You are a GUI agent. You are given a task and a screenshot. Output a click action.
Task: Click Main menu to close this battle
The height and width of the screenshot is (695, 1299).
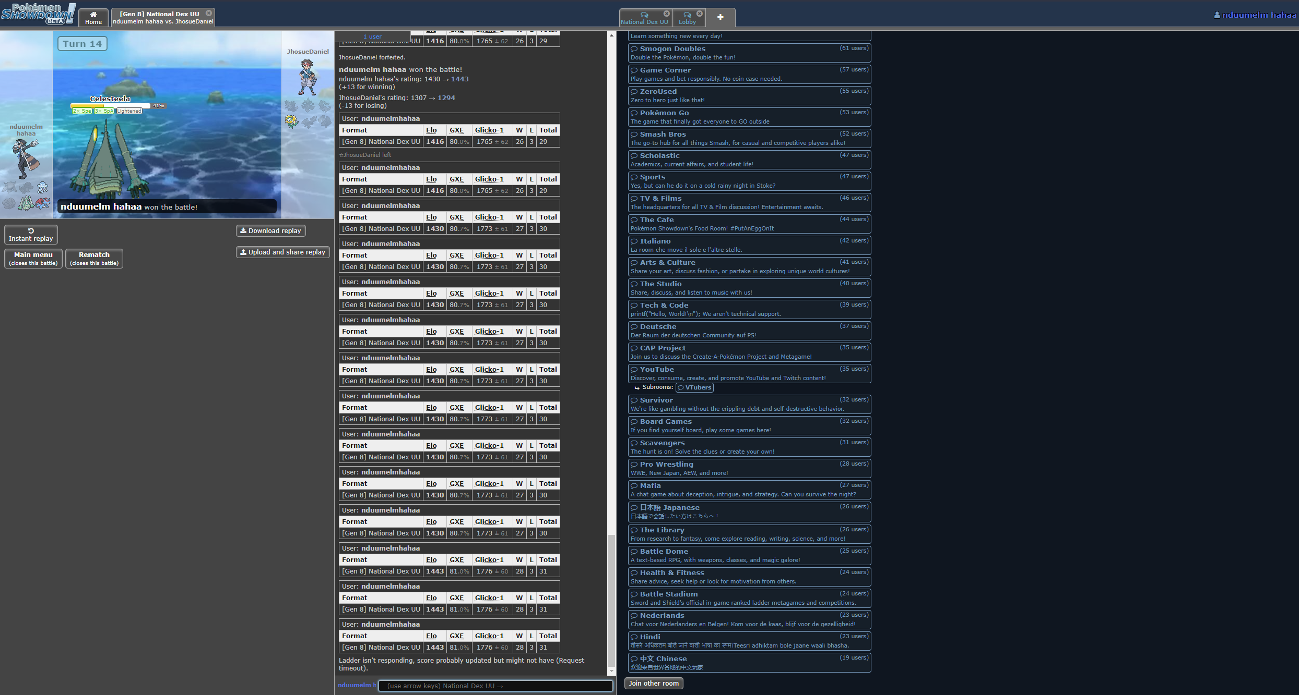pyautogui.click(x=33, y=258)
